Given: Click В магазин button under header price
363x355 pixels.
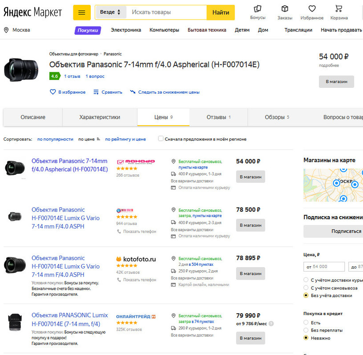Looking at the screenshot, I should click(x=336, y=82).
